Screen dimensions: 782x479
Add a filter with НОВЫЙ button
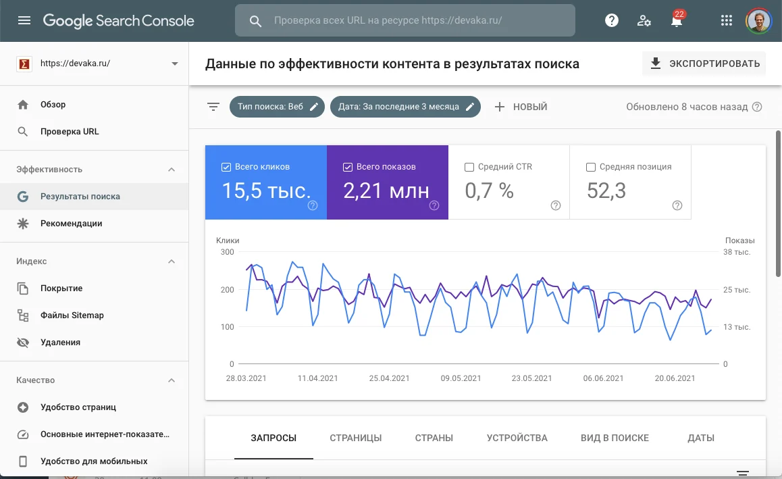coord(521,107)
